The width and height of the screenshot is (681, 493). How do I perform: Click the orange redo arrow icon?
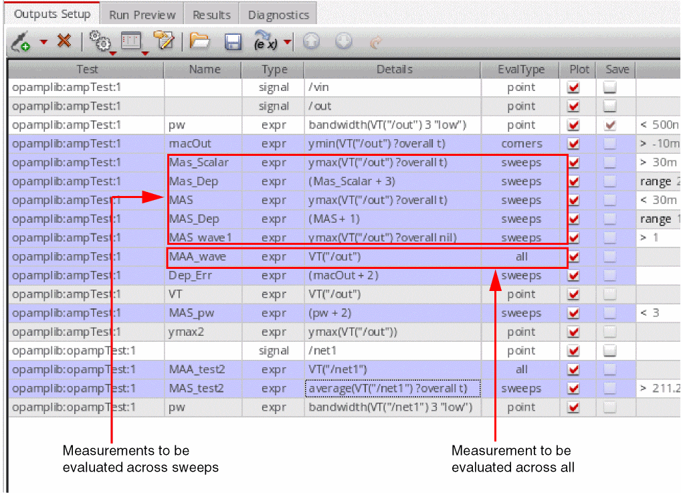(x=376, y=41)
